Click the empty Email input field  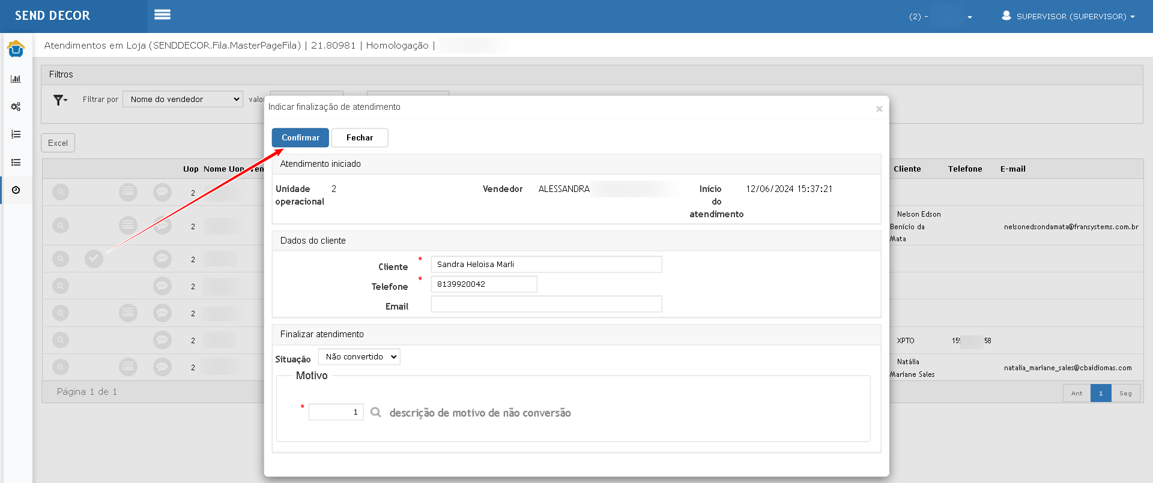coord(546,304)
